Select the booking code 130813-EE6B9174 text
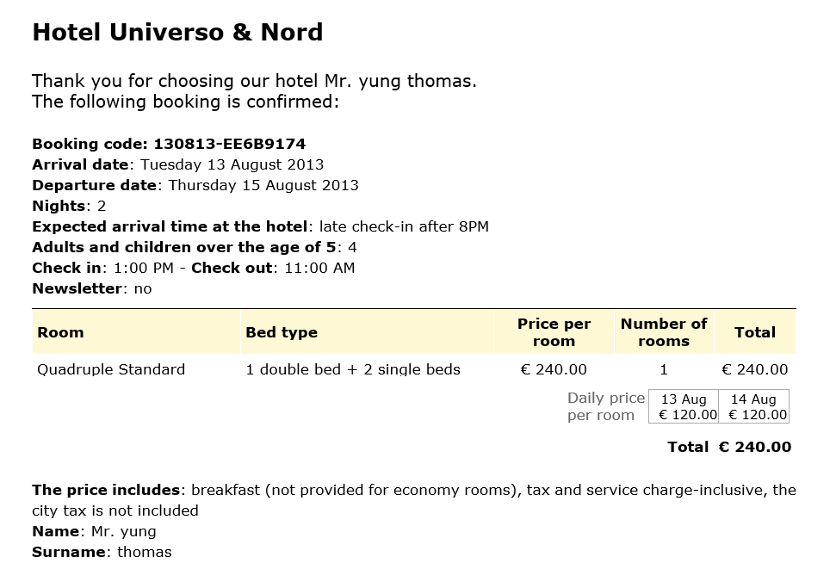 (229, 144)
